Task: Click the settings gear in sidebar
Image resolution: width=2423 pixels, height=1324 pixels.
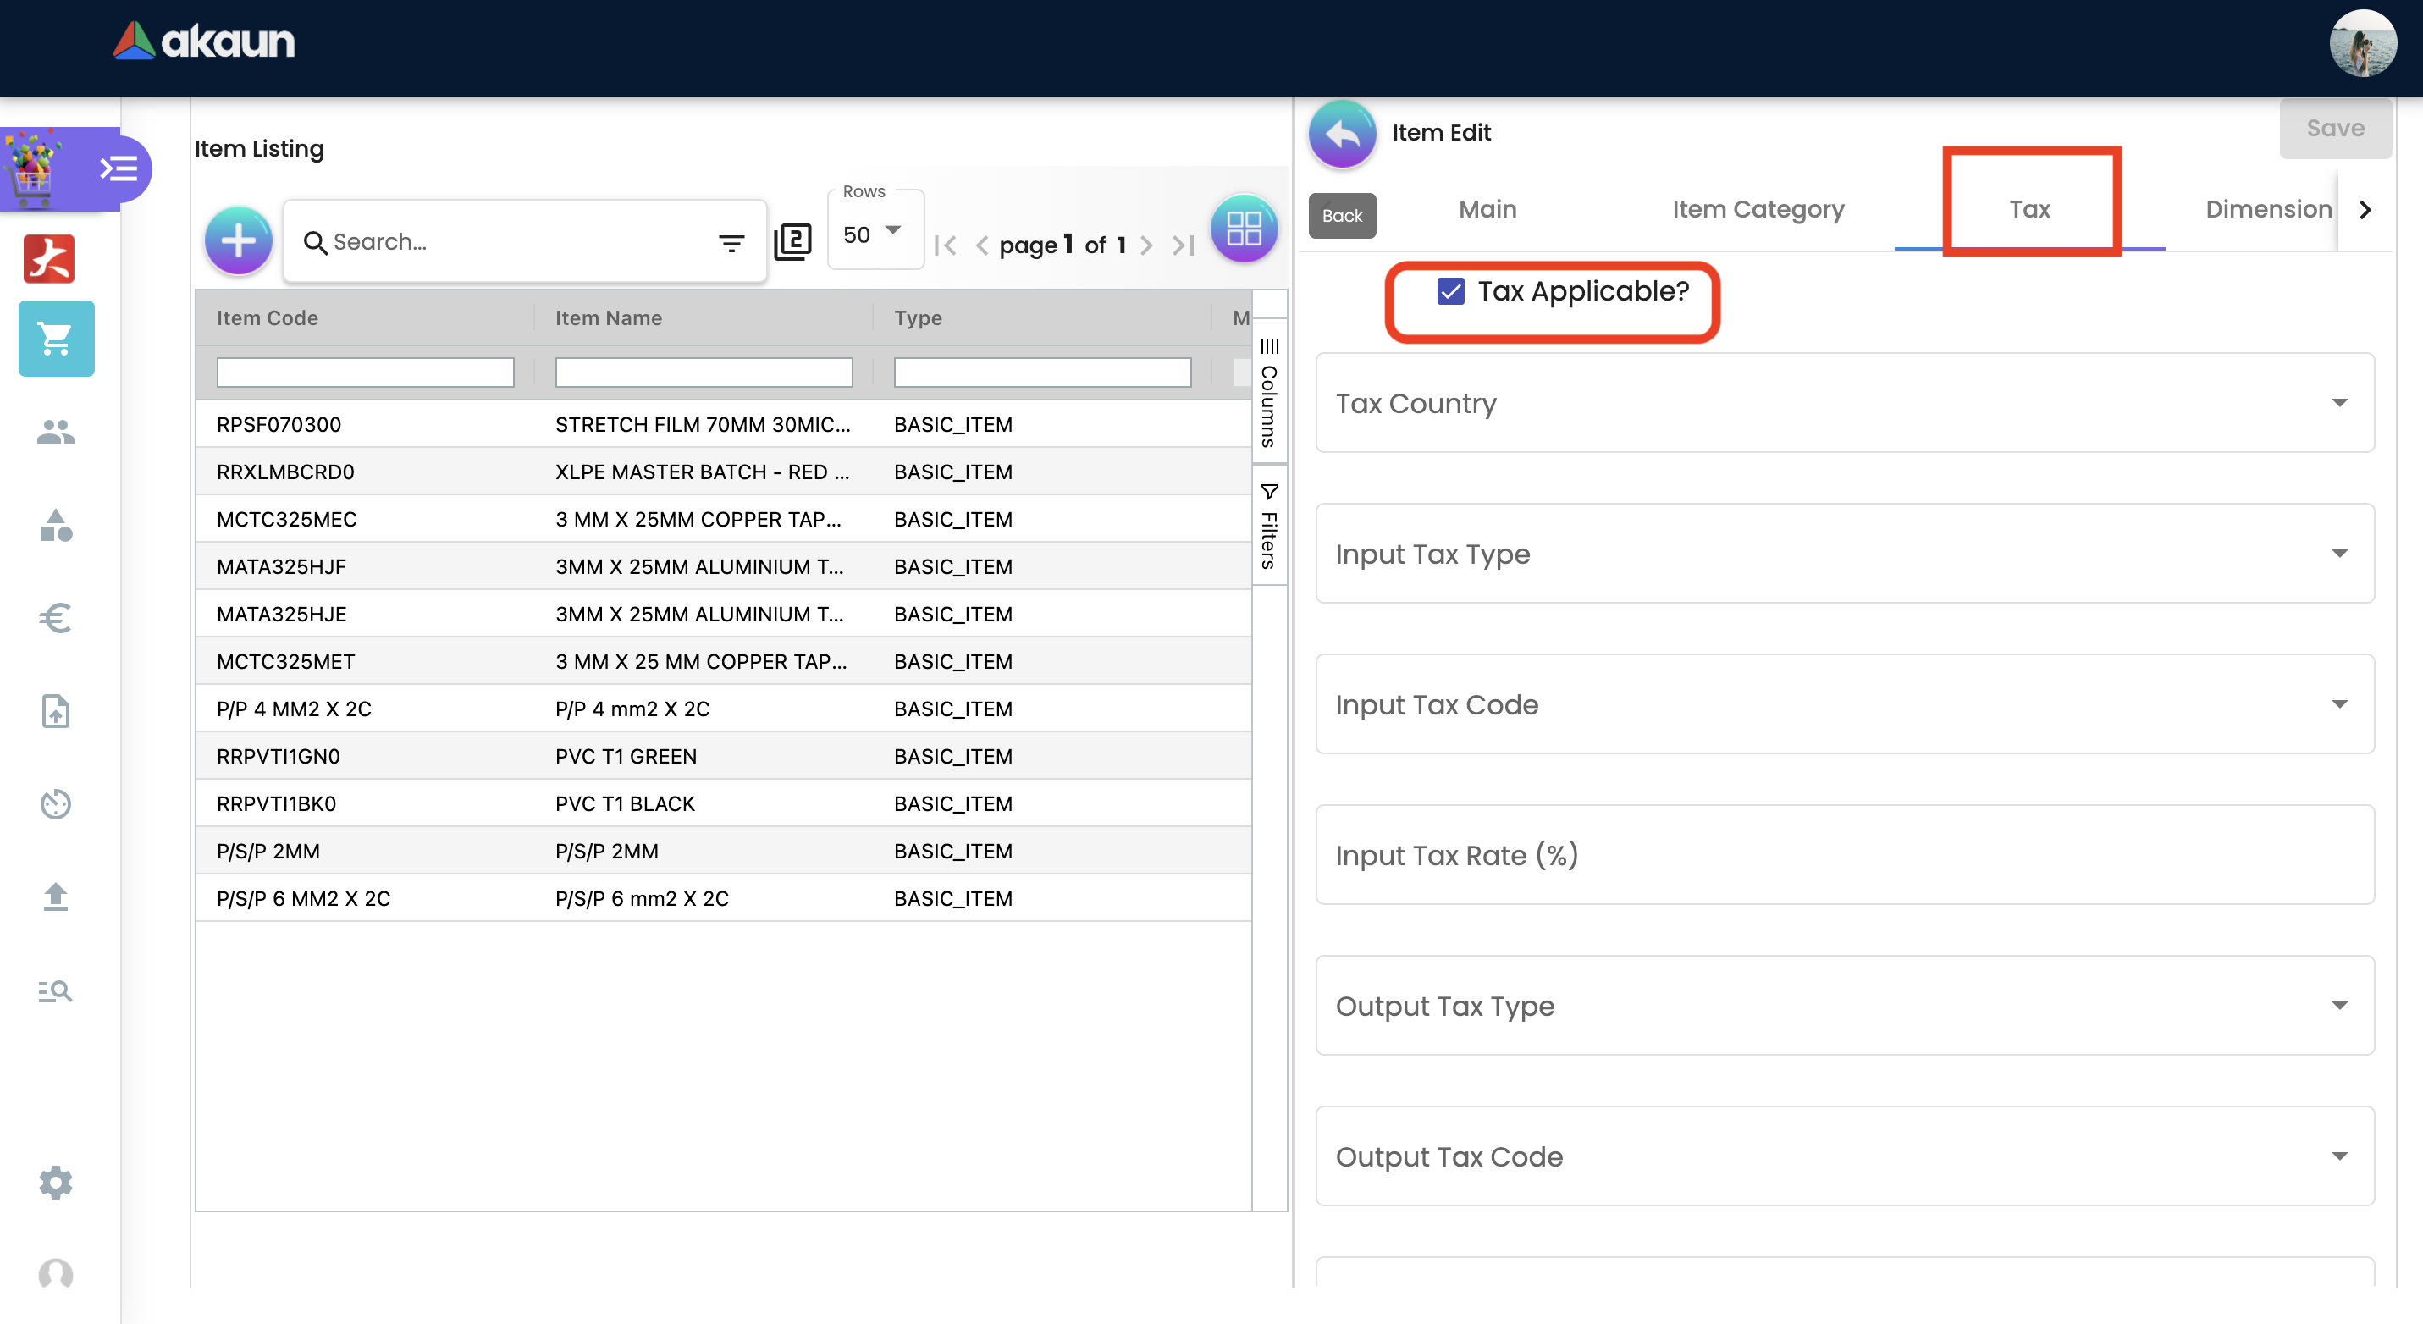Action: tap(56, 1182)
